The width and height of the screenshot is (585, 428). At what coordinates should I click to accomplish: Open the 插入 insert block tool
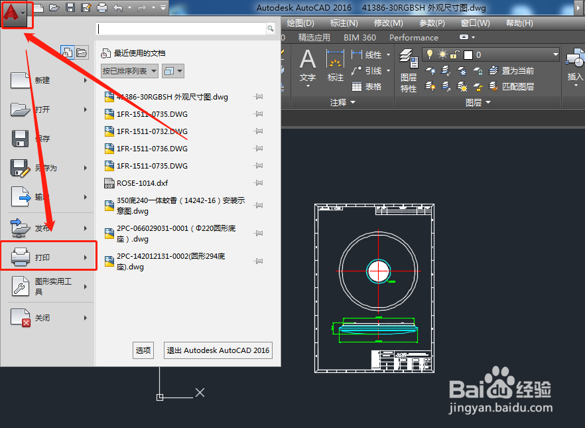coord(574,67)
